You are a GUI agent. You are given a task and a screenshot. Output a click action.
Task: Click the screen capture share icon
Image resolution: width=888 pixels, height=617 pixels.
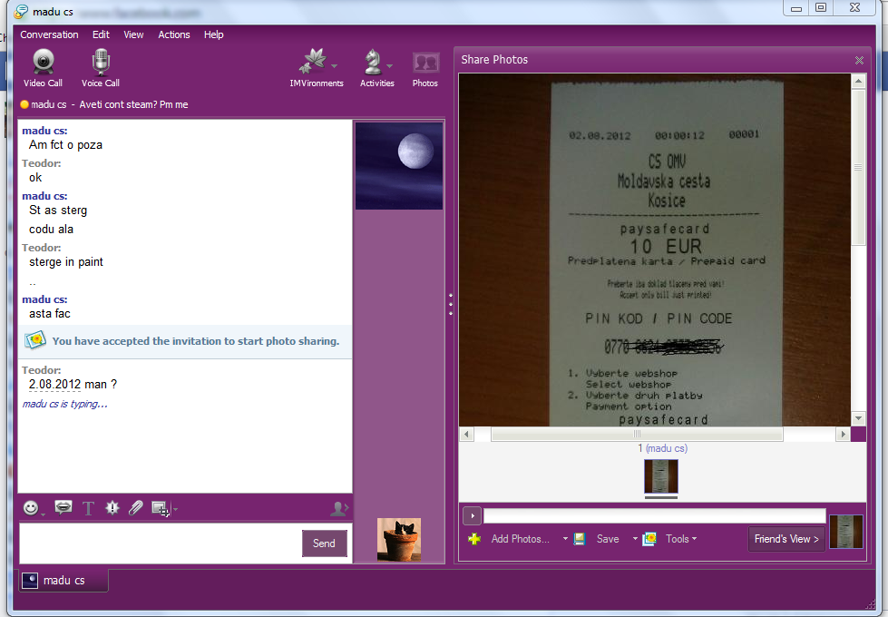pyautogui.click(x=161, y=508)
